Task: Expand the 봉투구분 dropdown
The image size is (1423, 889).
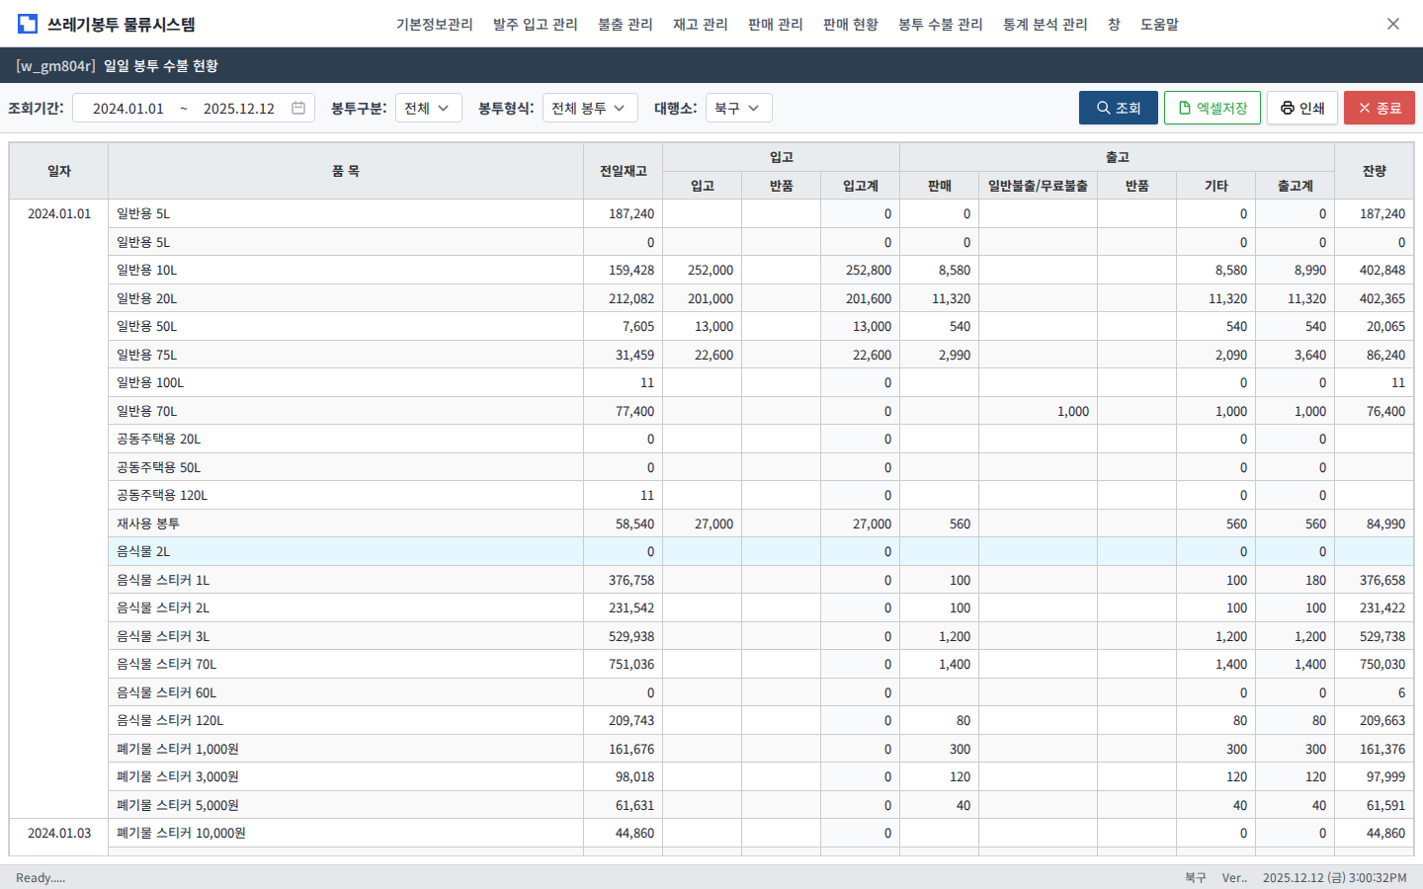Action: pyautogui.click(x=428, y=108)
